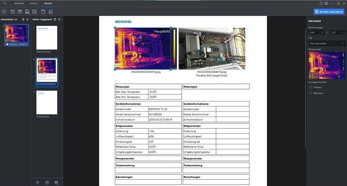Toggle the Bildname checkbox
The height and width of the screenshot is (186, 347).
click(x=310, y=93)
